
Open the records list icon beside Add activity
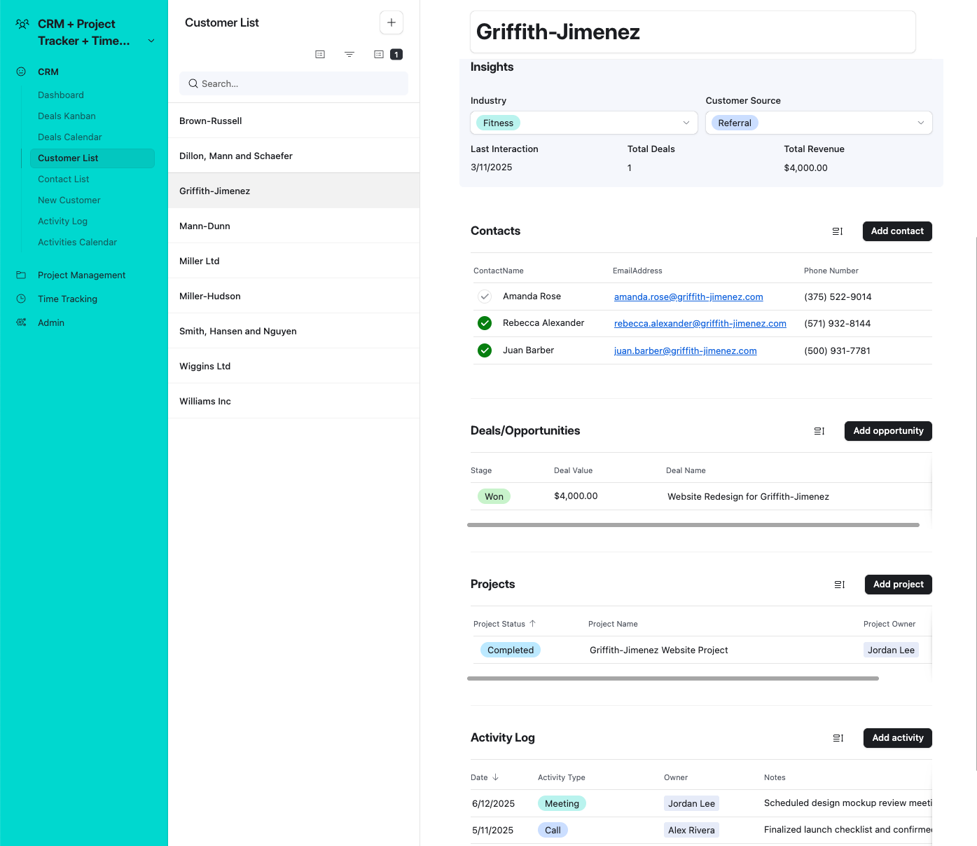838,737
